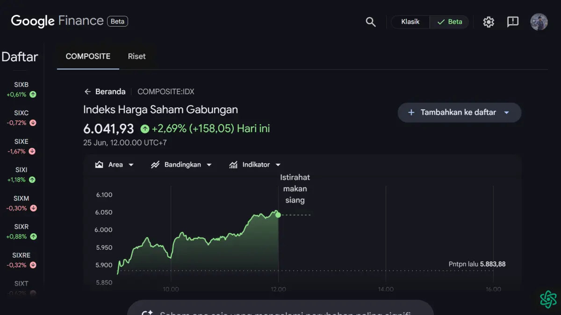Screen dimensions: 561x315
Task: Click the Area chart type icon
Action: pos(99,165)
